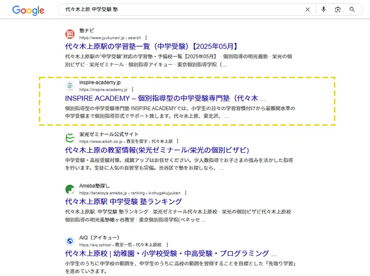Click the AiQ 先取り学習 snippet text
This screenshot has height=276, width=370.
(180, 267)
